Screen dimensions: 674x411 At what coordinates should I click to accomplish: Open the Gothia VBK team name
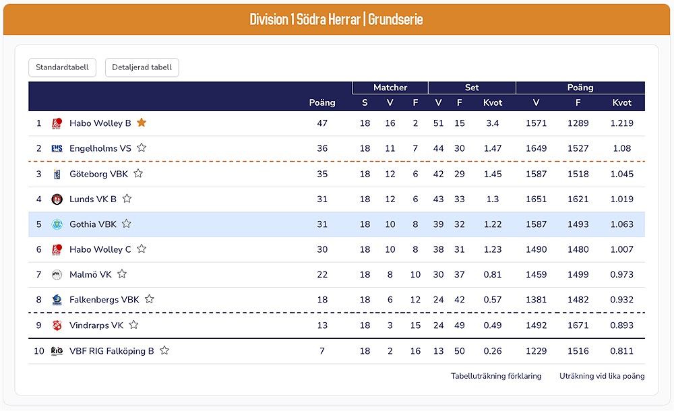tap(93, 224)
